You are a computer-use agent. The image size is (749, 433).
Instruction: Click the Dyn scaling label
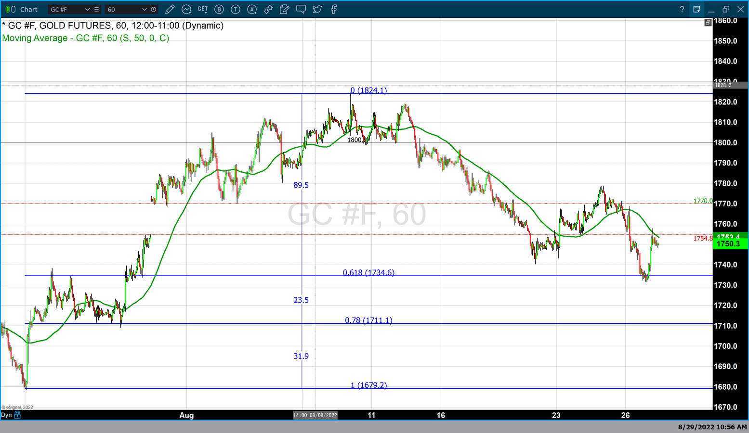6,415
